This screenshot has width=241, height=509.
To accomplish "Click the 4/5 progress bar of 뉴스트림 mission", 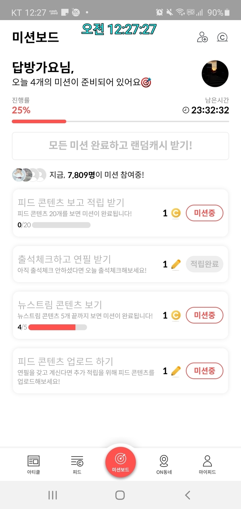I will [57, 327].
